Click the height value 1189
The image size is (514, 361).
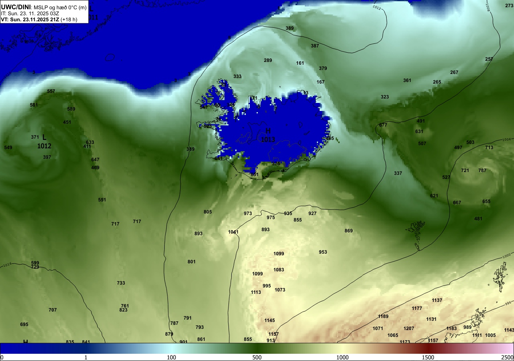(x=383, y=316)
